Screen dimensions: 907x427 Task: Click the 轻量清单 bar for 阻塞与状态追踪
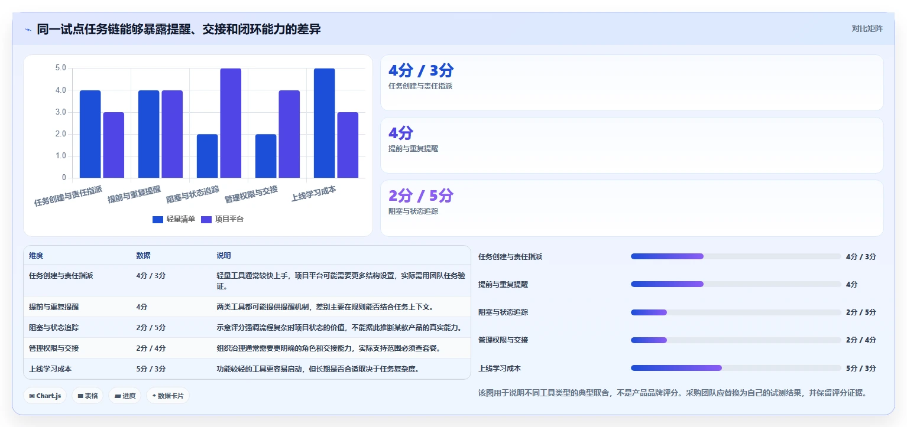(x=207, y=156)
